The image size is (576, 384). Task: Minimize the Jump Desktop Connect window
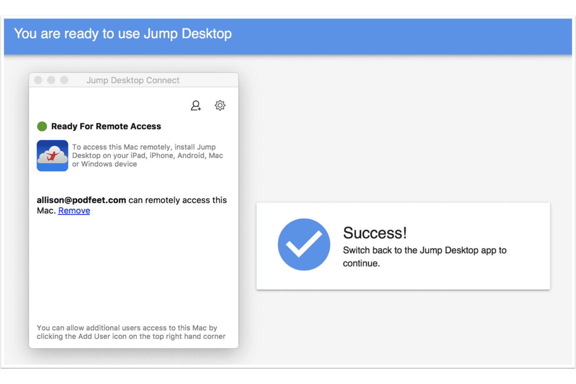click(x=51, y=80)
